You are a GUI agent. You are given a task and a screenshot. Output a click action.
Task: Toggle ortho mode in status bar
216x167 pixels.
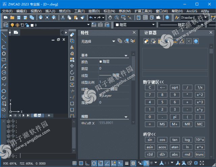(x=87, y=163)
